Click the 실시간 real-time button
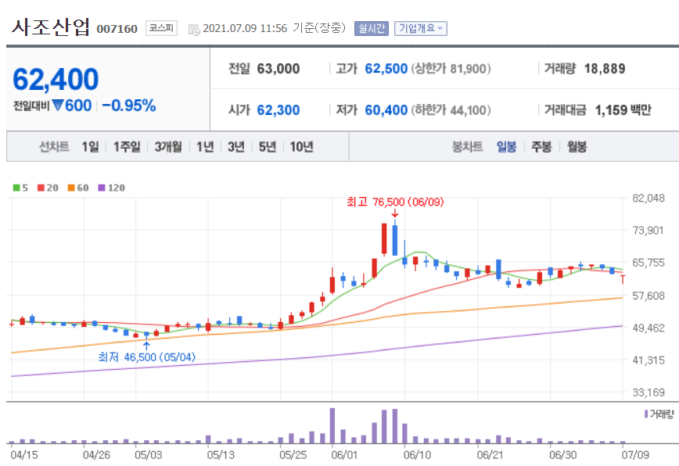The width and height of the screenshot is (679, 466). coord(371,29)
